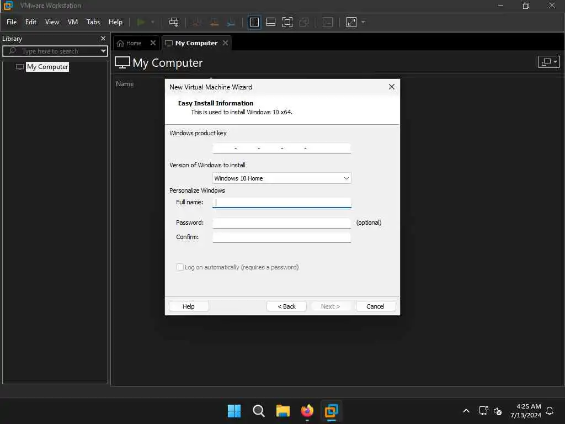Open the Help menu
The width and height of the screenshot is (565, 424).
115,22
